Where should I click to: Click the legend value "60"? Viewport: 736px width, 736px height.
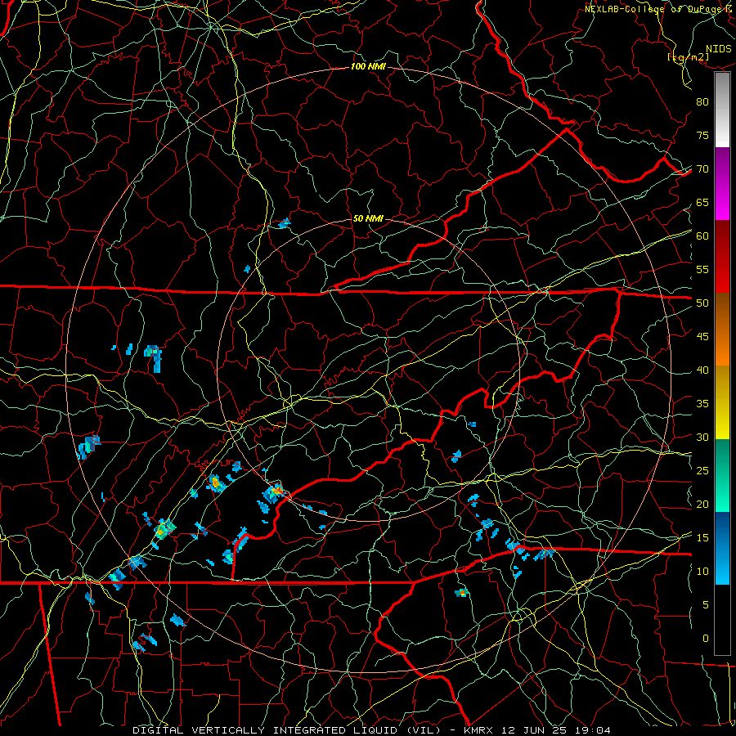[702, 236]
